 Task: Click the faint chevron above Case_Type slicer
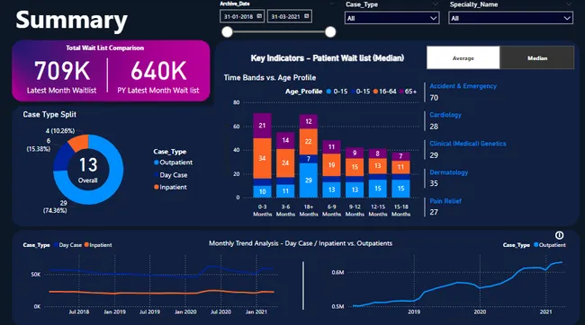435,4
